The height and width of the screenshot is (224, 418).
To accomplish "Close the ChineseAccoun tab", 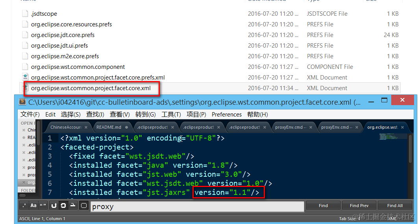I will click(x=86, y=128).
